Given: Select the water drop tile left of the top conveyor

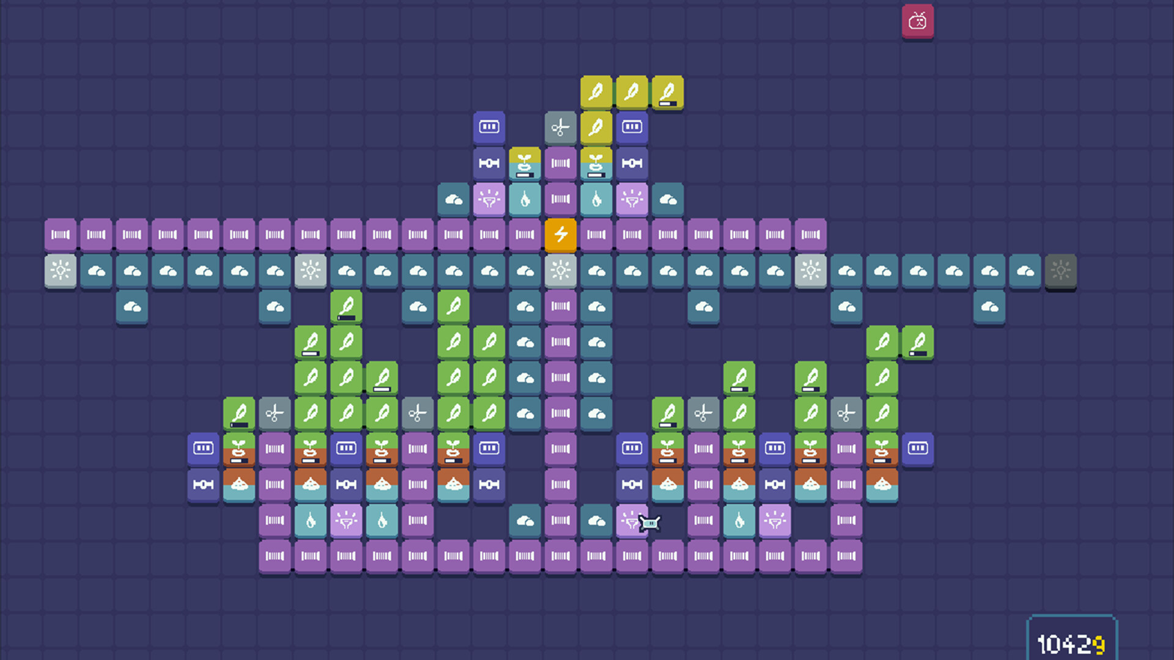Looking at the screenshot, I should click(525, 199).
